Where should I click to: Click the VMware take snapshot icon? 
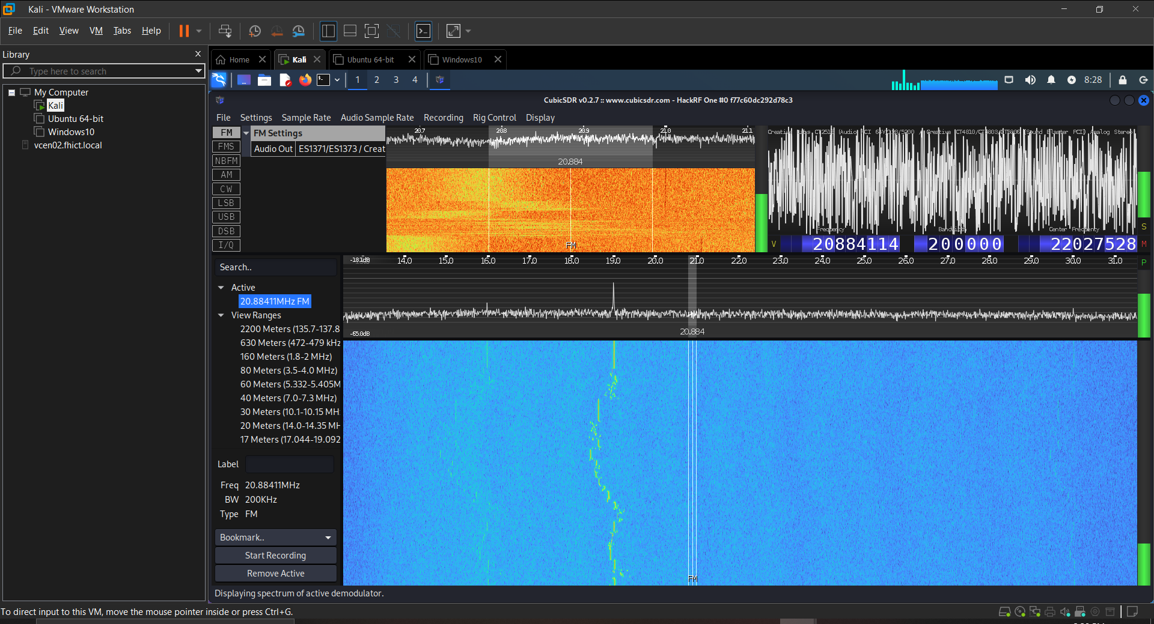coord(254,31)
